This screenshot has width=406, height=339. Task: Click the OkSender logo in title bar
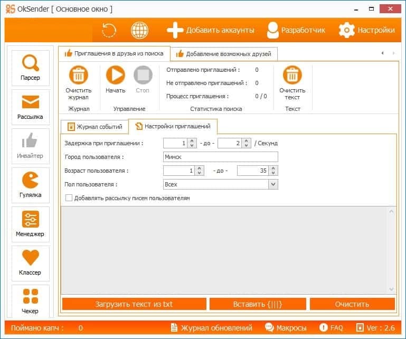click(11, 9)
